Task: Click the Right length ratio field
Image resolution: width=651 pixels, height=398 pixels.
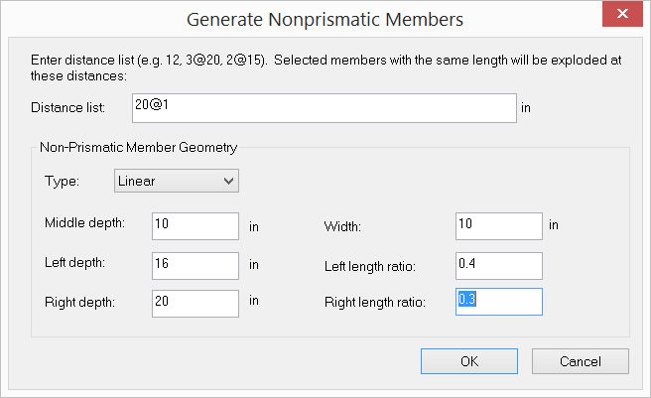Action: 498,302
